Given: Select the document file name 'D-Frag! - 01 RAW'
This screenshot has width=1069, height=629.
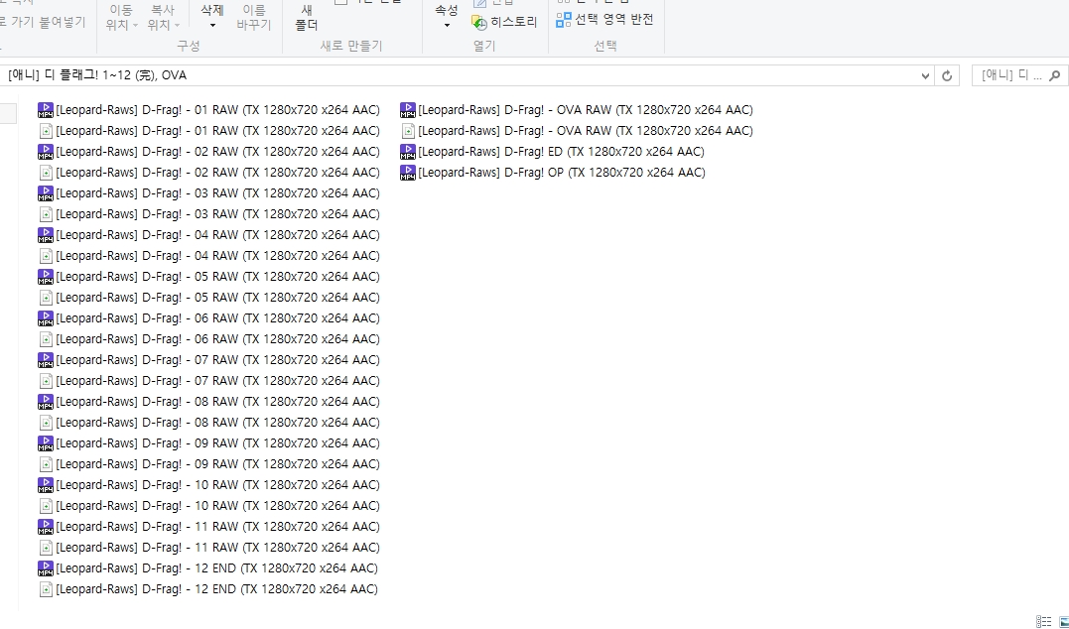Looking at the screenshot, I should [x=217, y=131].
